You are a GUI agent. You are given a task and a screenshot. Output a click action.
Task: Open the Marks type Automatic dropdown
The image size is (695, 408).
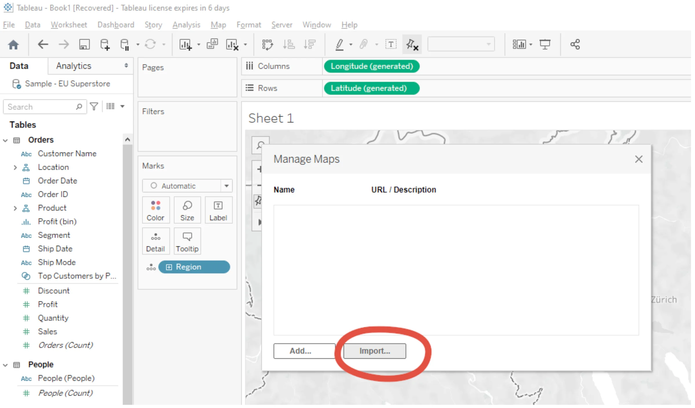point(187,186)
